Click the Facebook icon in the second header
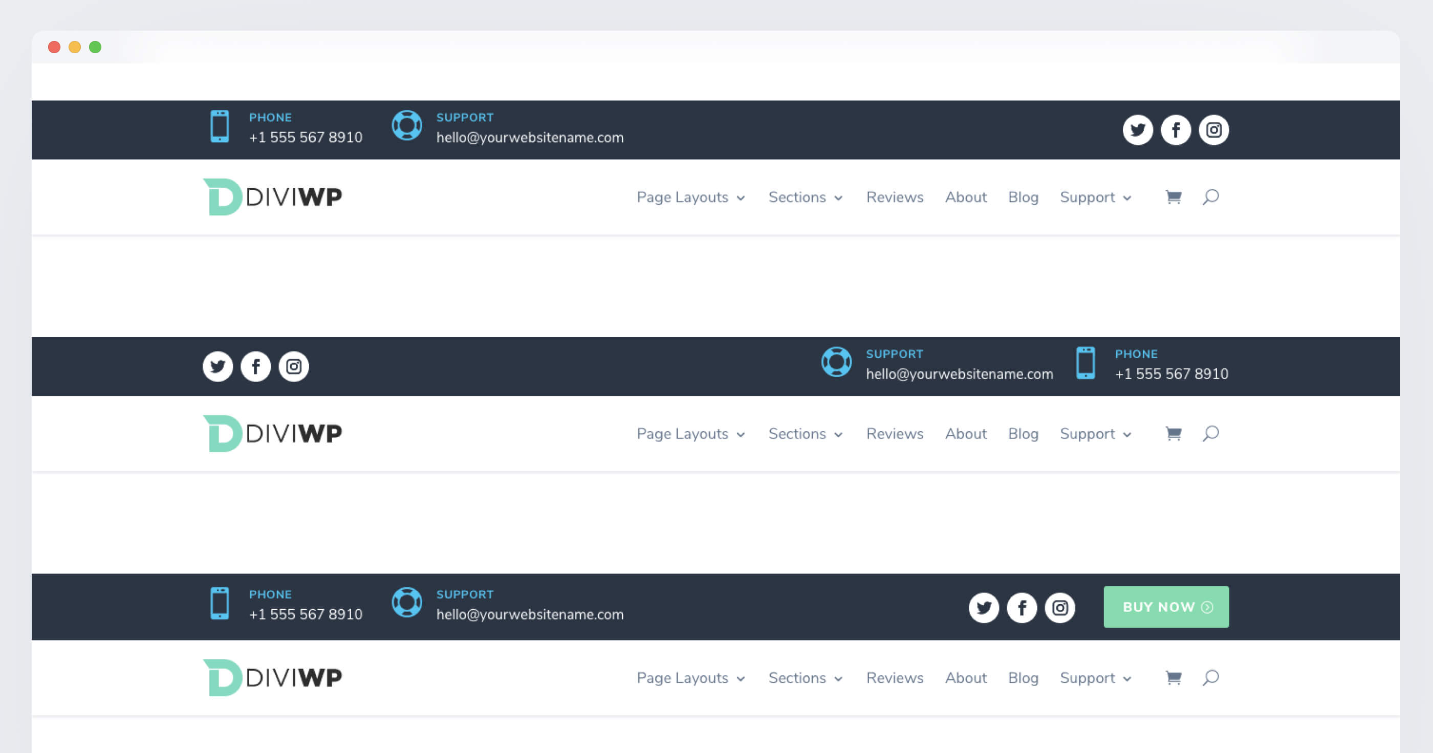Image resolution: width=1433 pixels, height=753 pixels. pyautogui.click(x=256, y=366)
